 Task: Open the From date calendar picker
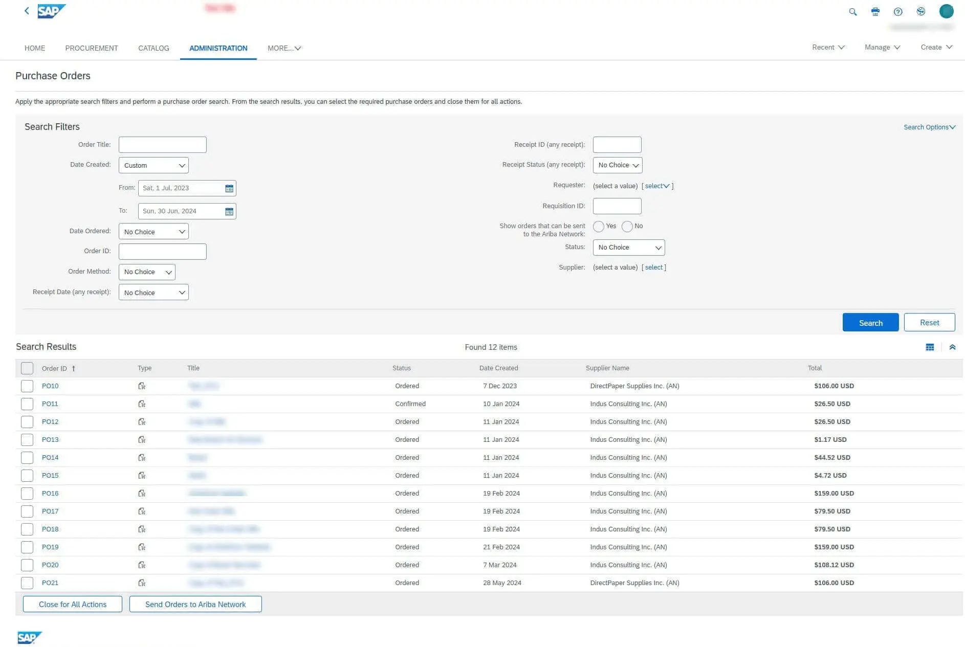[x=229, y=188]
